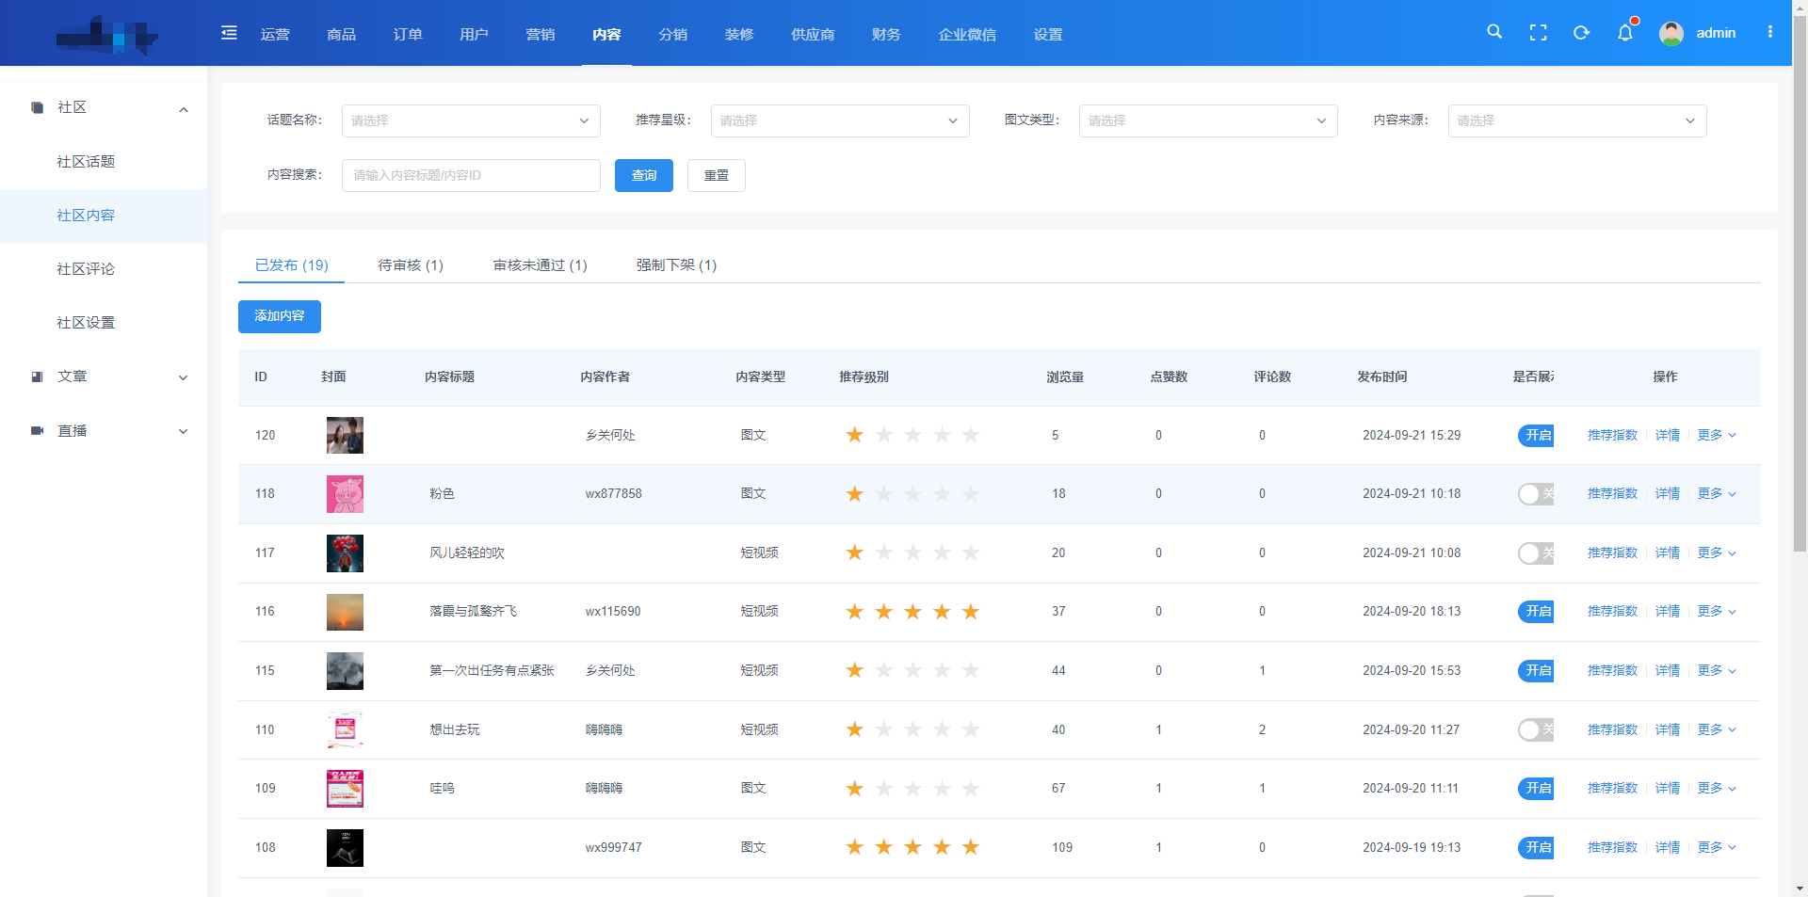This screenshot has height=897, width=1808.
Task: Switch to 审核未通过 (1) tab
Action: pyautogui.click(x=541, y=265)
